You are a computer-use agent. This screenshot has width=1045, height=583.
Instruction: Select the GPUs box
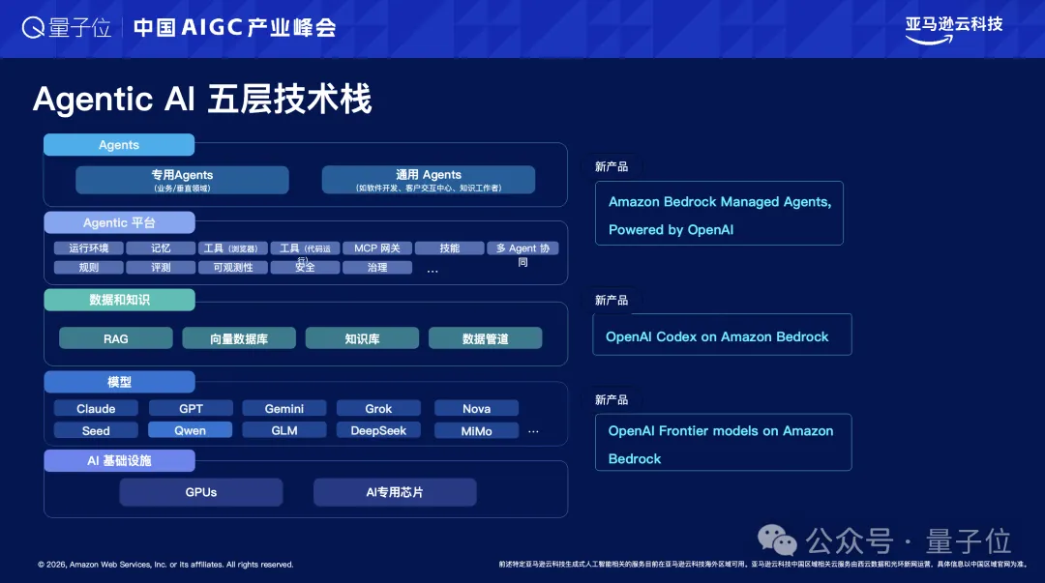(201, 492)
